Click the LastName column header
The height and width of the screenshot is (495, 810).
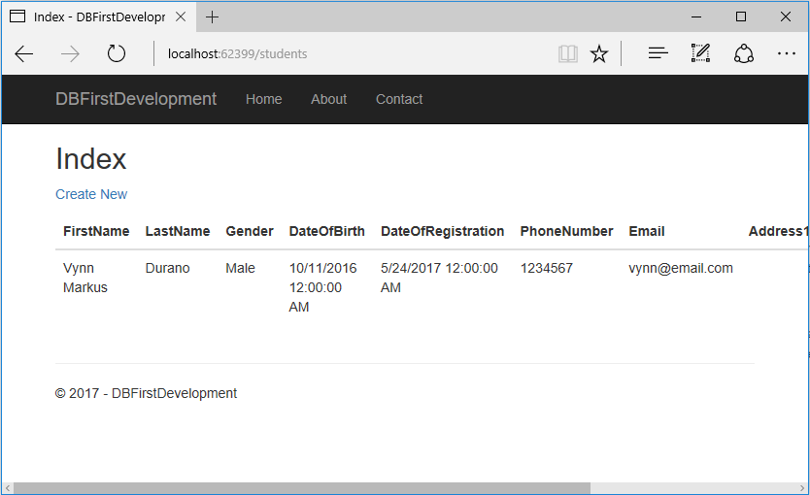(178, 231)
